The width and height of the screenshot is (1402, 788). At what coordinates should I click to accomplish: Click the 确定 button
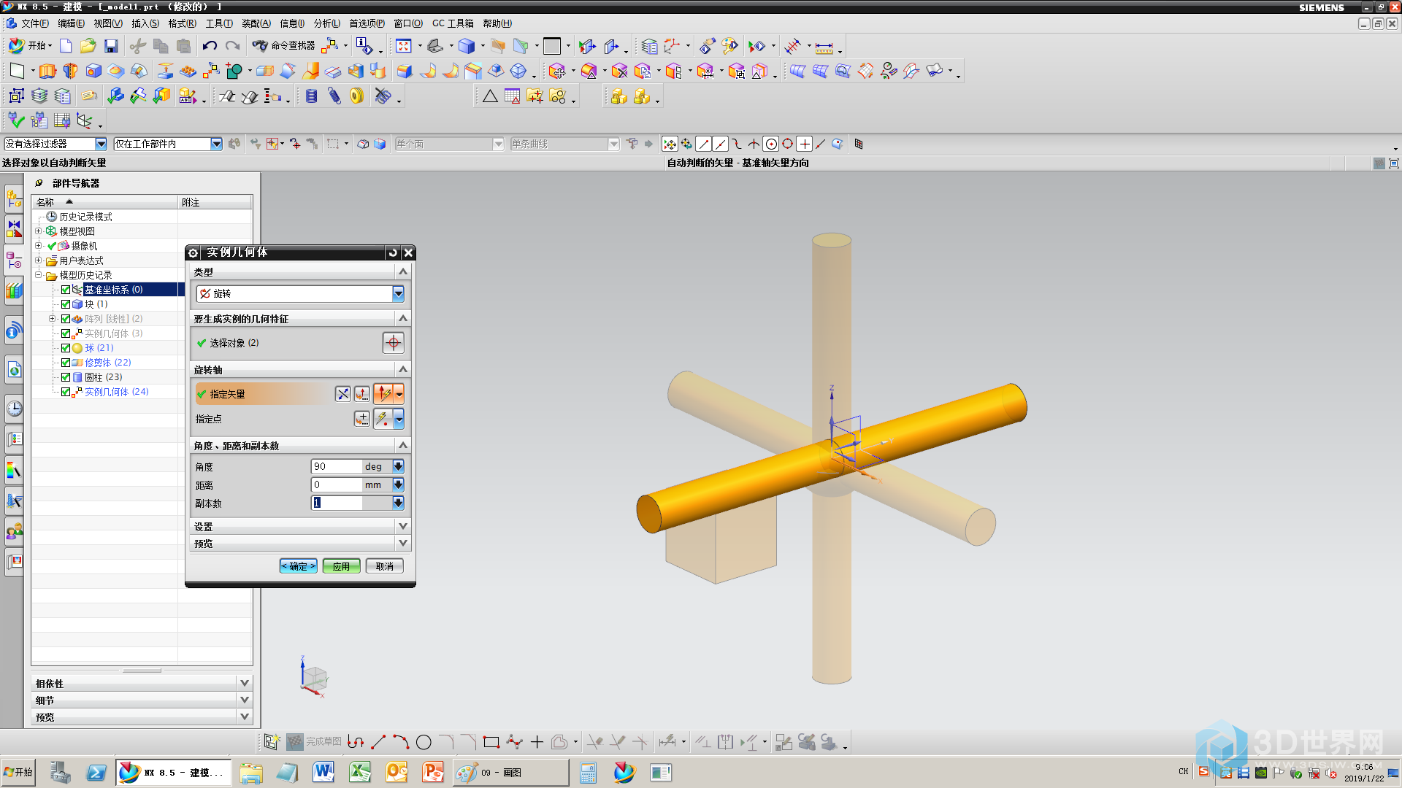(299, 566)
